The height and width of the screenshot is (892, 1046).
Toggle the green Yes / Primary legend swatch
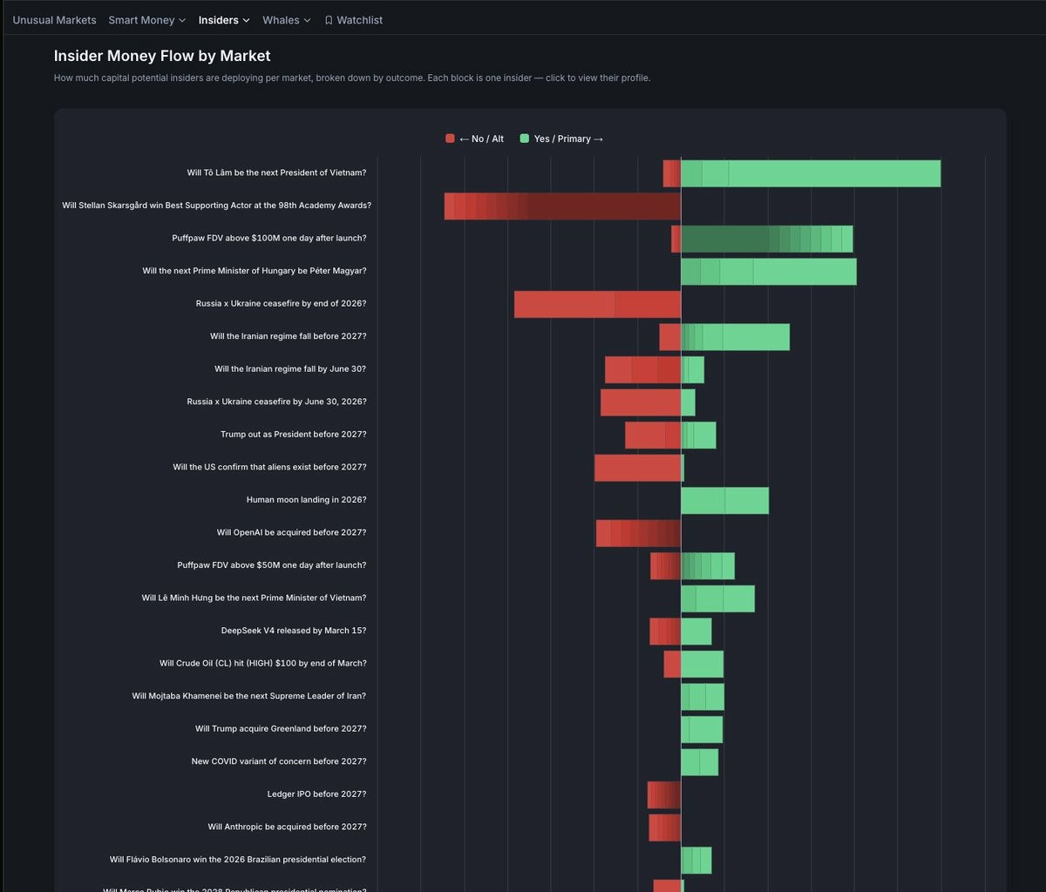pos(525,139)
